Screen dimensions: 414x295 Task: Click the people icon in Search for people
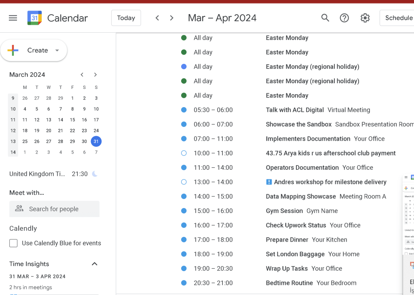coord(19,209)
